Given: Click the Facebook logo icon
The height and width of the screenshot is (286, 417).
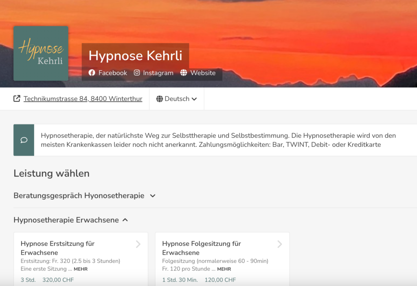Looking at the screenshot, I should click(92, 73).
